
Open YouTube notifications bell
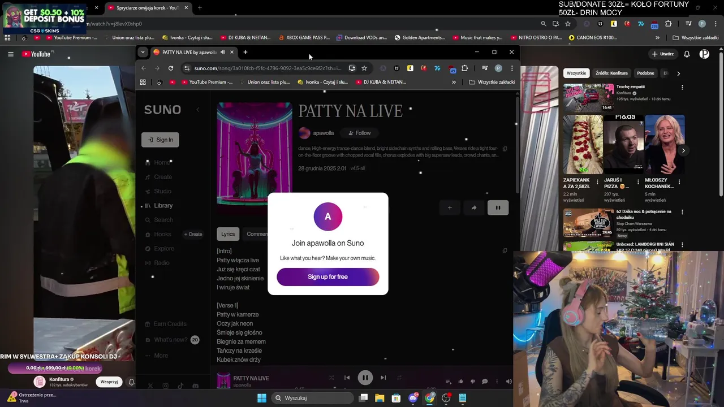(x=687, y=54)
